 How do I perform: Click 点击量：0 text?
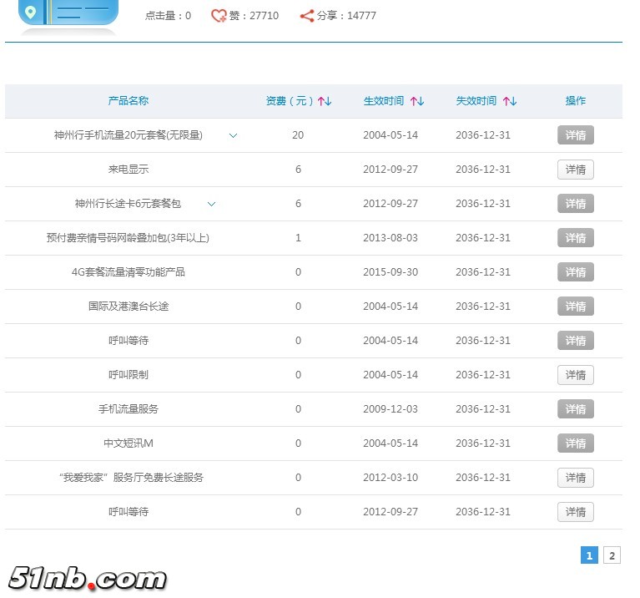coord(169,16)
